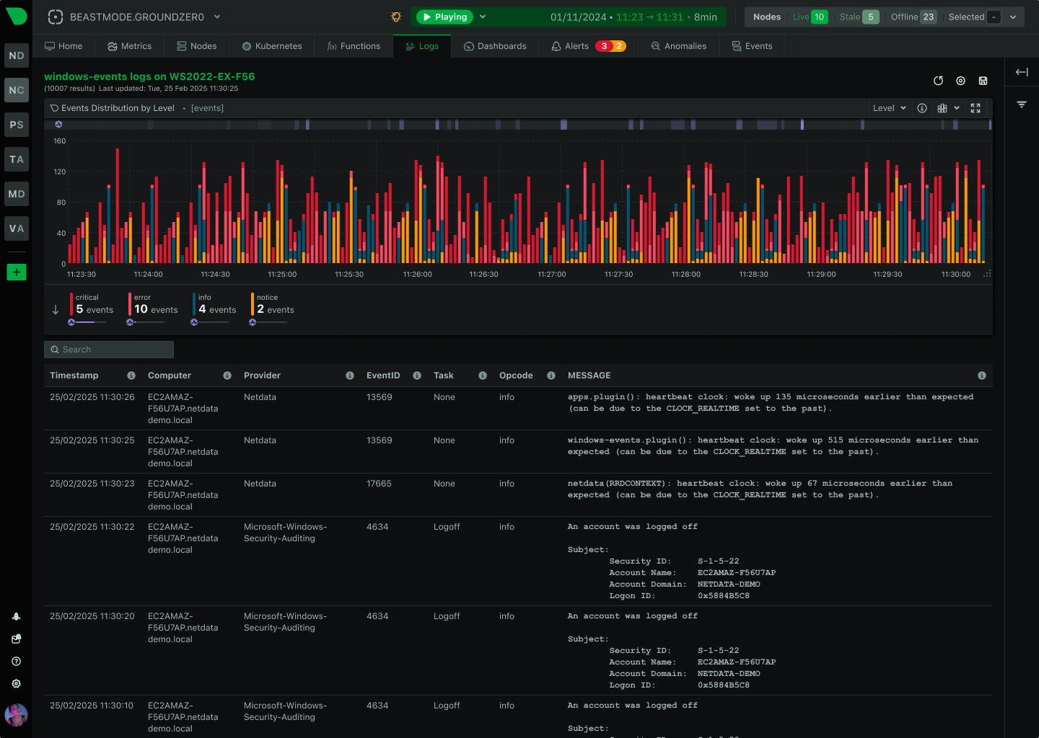
Task: Click the Offline 23 nodes filter
Action: click(913, 17)
